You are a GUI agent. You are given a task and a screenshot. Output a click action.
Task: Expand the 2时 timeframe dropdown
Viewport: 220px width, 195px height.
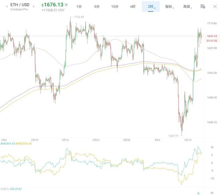pyautogui.click(x=150, y=7)
